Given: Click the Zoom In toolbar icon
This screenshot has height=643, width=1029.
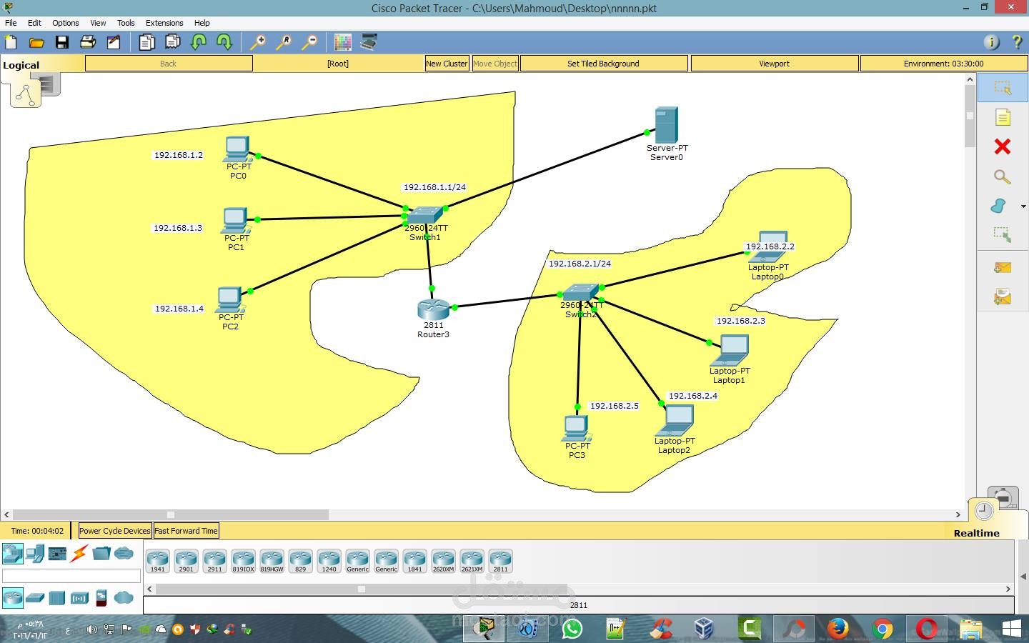Looking at the screenshot, I should tap(258, 42).
